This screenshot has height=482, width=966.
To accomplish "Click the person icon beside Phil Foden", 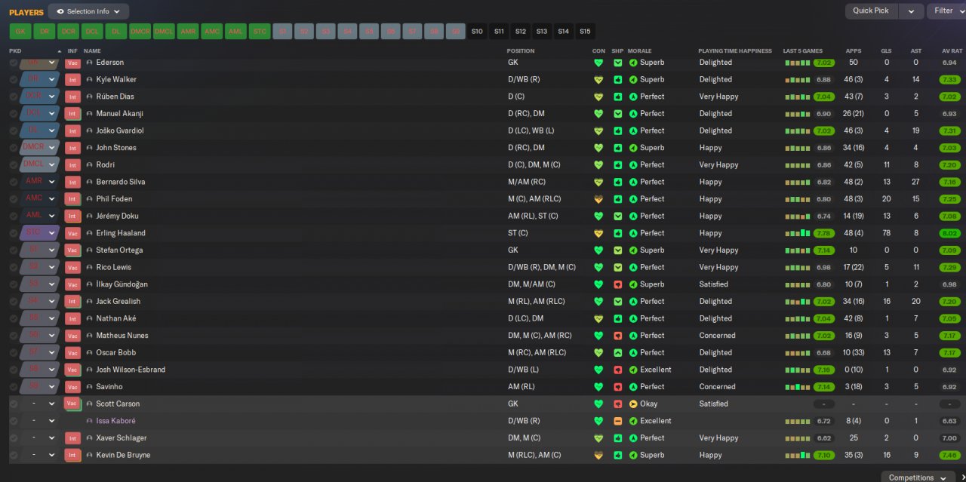I will [89, 199].
